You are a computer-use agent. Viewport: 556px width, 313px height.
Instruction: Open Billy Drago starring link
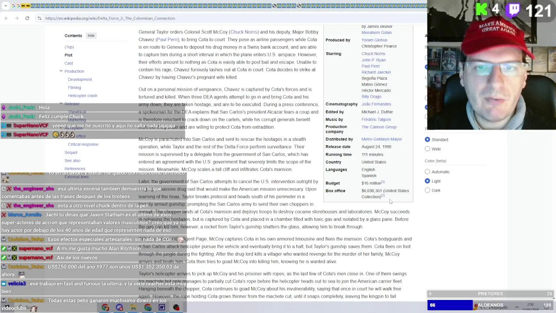point(371,97)
